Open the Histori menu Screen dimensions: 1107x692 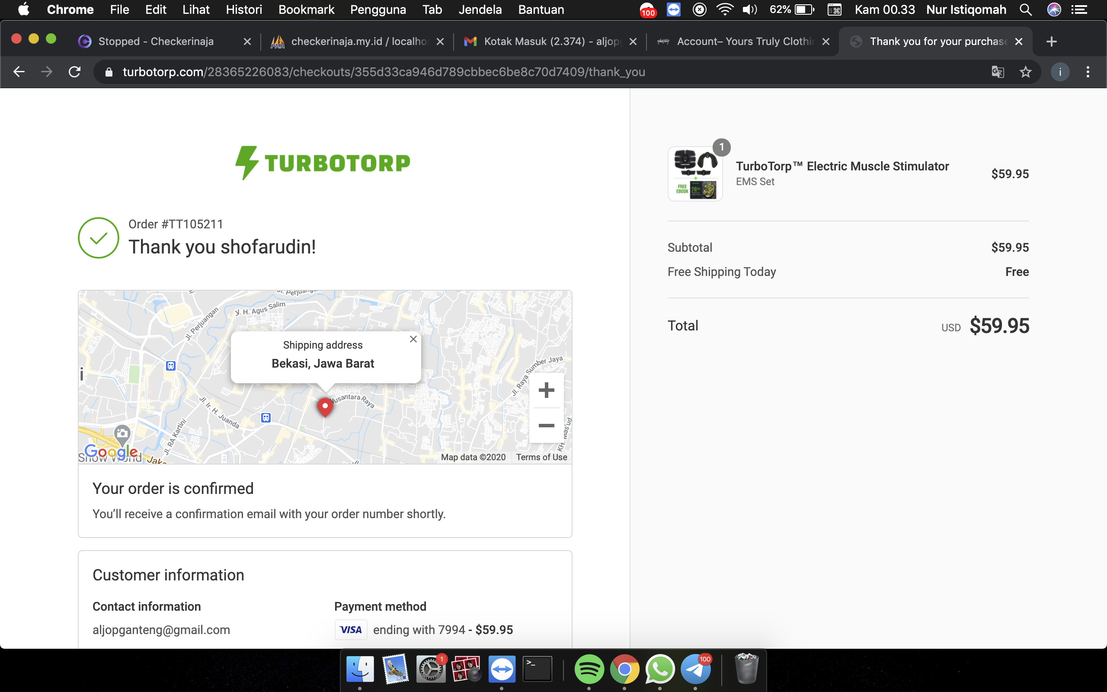tap(244, 10)
